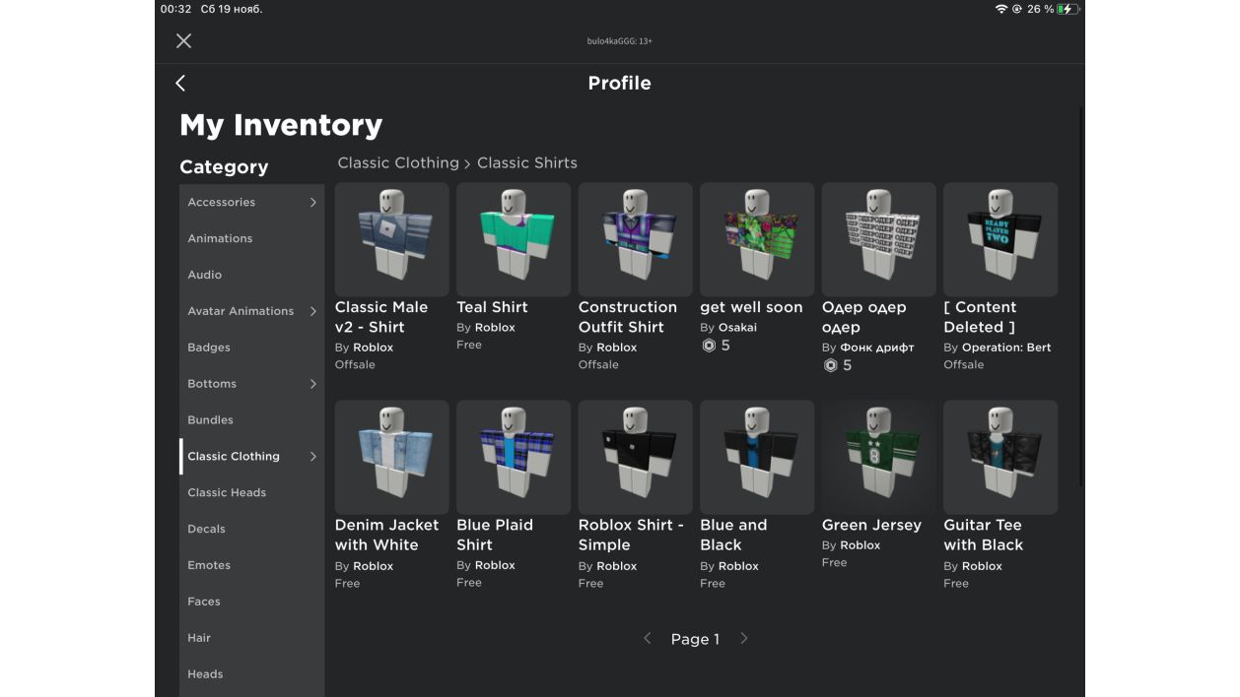Open the Bottoms category
Viewport: 1240px width, 697px height.
(x=251, y=384)
